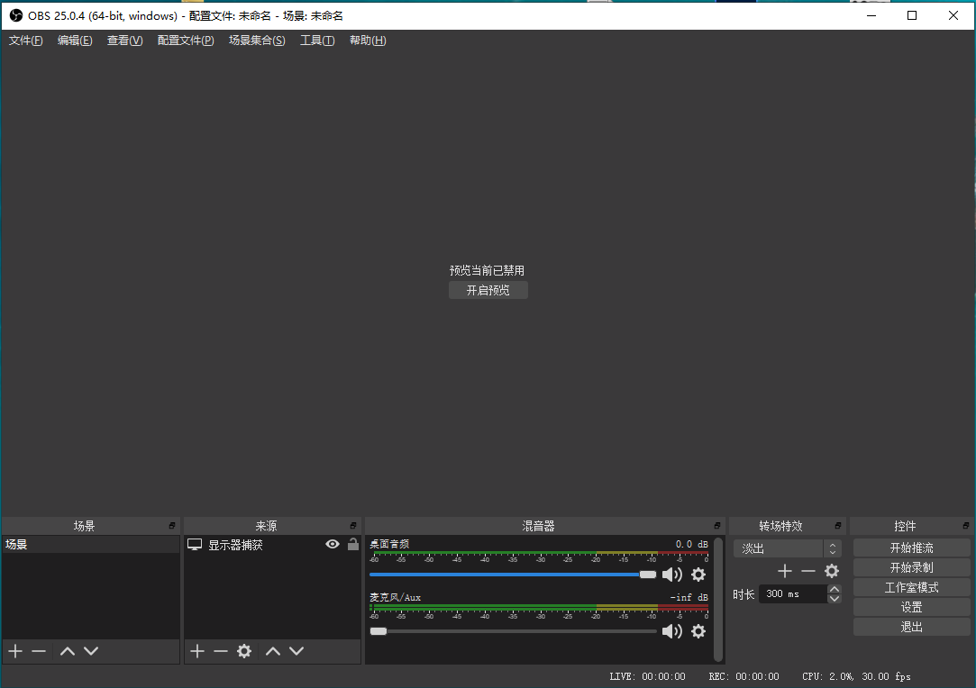Open 桌面音频 audio settings gear
The image size is (976, 688).
click(698, 575)
